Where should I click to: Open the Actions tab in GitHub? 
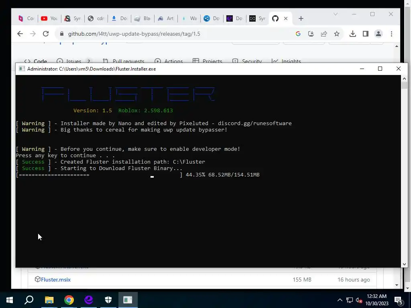coord(169,61)
